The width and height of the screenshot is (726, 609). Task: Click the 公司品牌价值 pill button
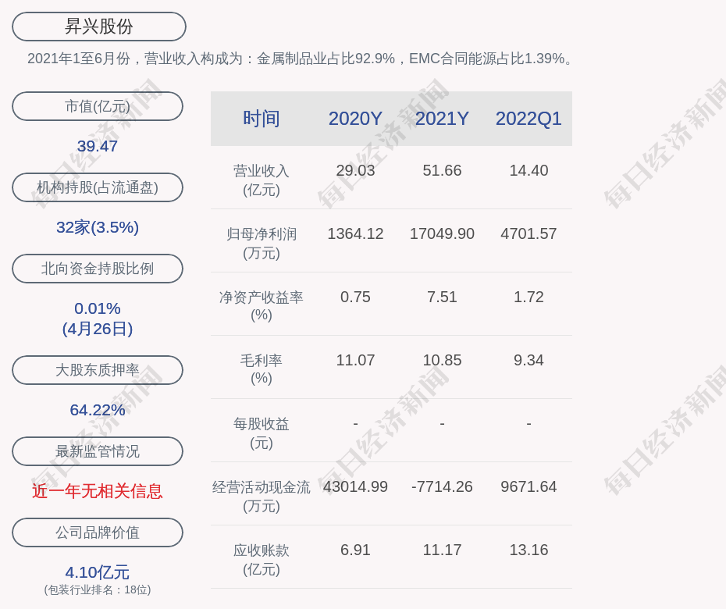(98, 532)
